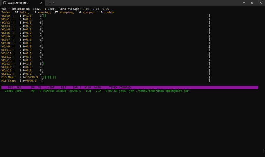Click the vertical scrollbar thumb at right edge
The image size is (265, 157).
point(264,151)
